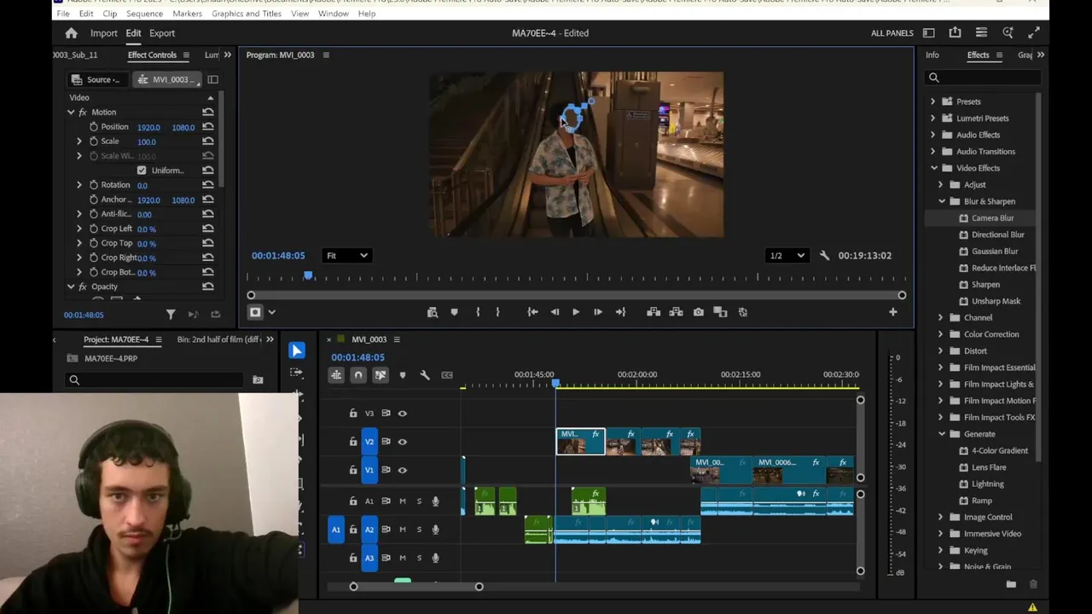Add marker in the timeline toolbar
Image resolution: width=1092 pixels, height=614 pixels.
(x=403, y=375)
